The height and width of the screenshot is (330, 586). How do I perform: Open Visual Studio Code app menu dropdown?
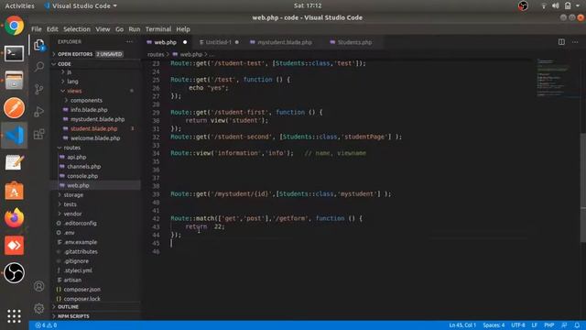81,5
